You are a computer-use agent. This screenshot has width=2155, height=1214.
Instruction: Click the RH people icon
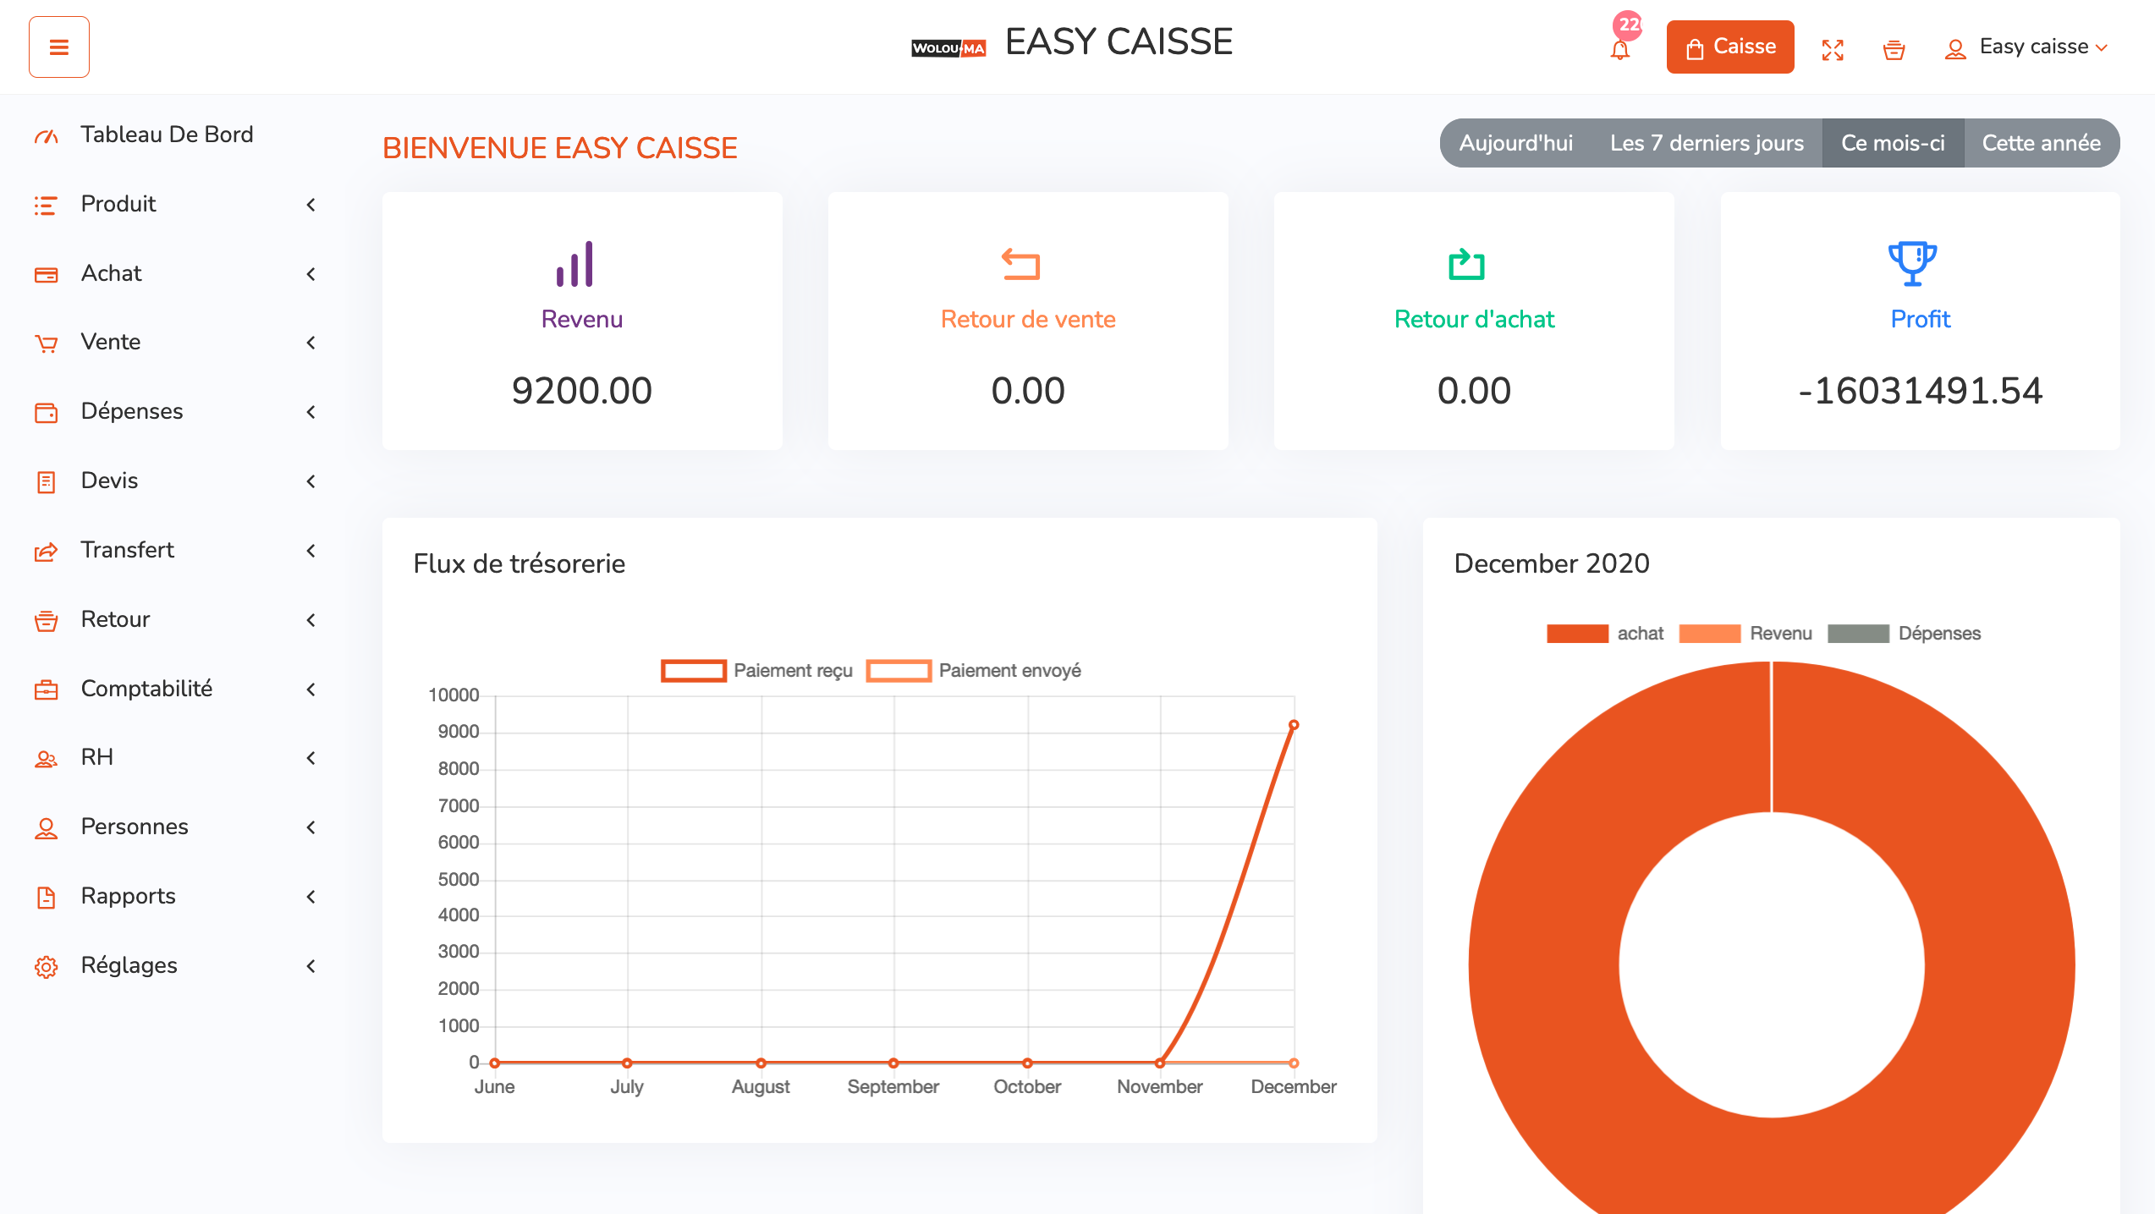coord(47,759)
